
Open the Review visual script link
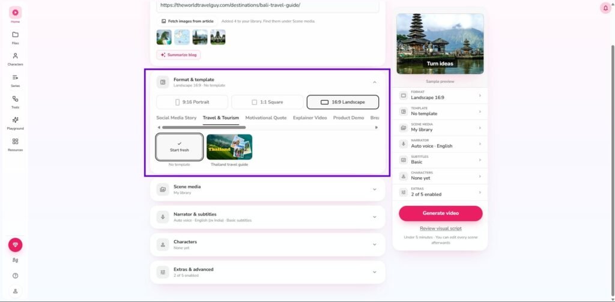pyautogui.click(x=440, y=228)
